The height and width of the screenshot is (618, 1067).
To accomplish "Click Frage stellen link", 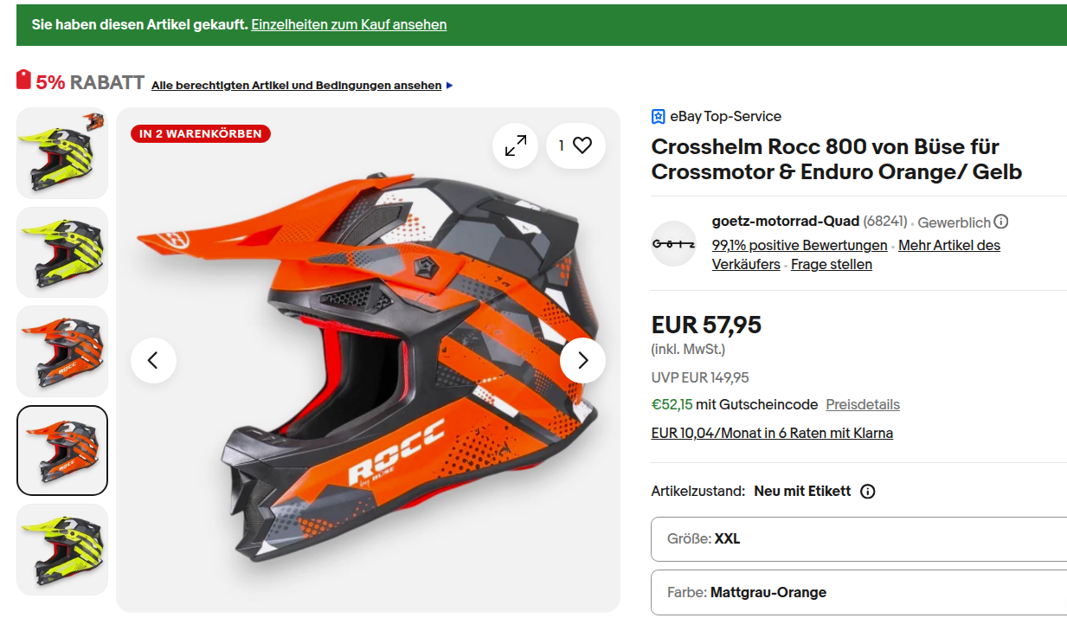I will [x=831, y=265].
